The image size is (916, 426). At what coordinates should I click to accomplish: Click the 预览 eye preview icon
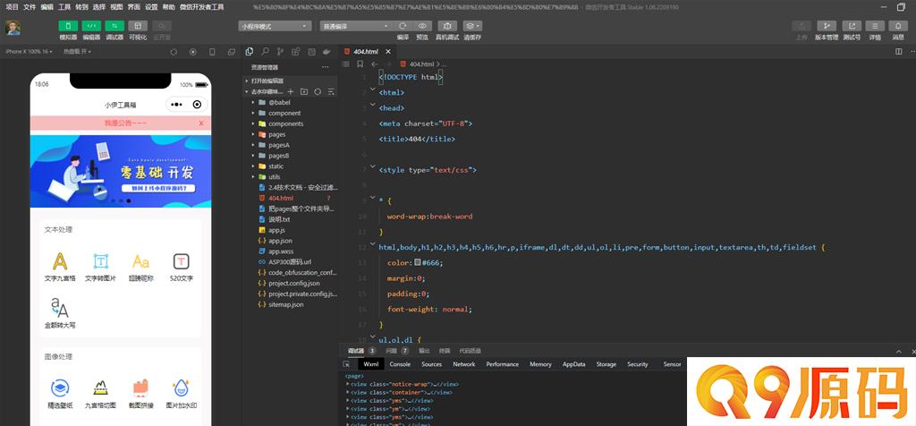click(x=422, y=26)
